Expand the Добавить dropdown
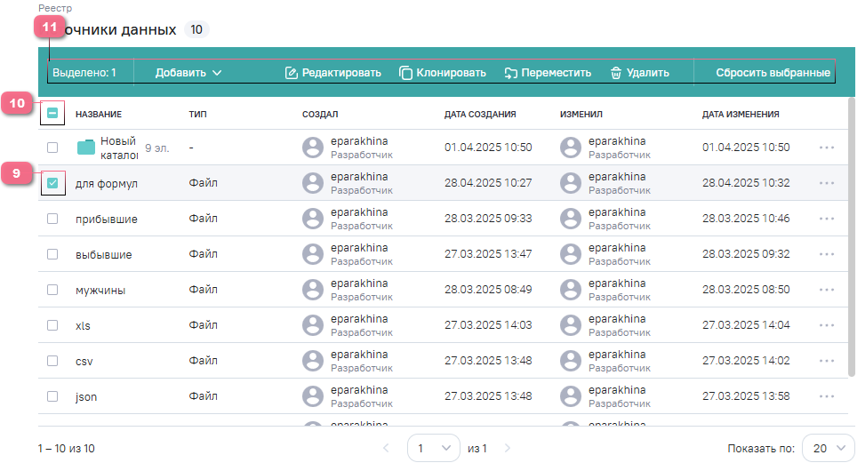This screenshot has width=857, height=463. coord(188,73)
